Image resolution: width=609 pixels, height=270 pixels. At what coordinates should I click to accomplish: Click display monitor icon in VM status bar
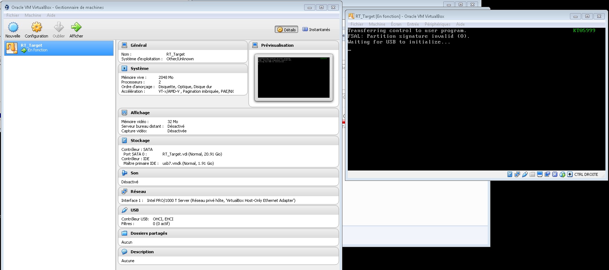tap(540, 174)
